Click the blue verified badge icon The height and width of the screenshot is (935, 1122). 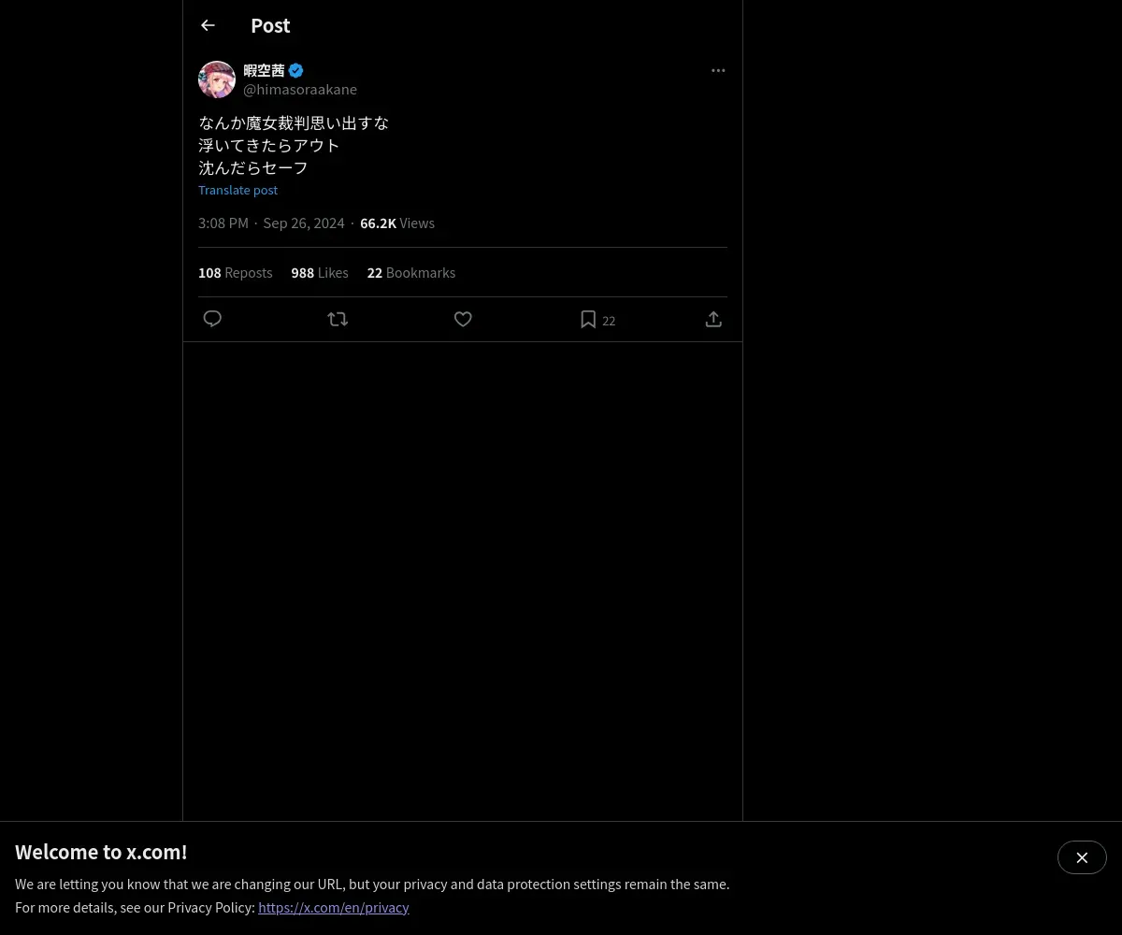(295, 70)
